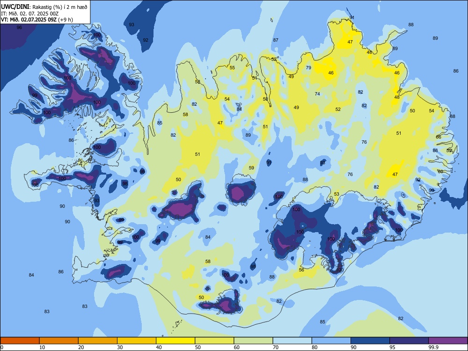Click the legend tick label 20
Screen dimensions: 468x351
pos(81,347)
